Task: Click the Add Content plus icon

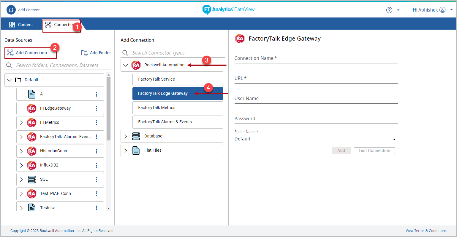Action: [x=11, y=10]
